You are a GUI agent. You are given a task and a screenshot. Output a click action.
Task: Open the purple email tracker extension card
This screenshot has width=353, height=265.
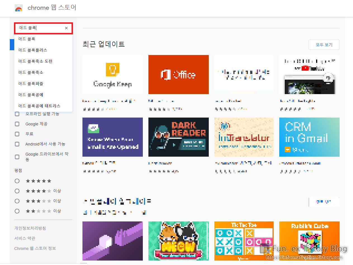point(113,137)
